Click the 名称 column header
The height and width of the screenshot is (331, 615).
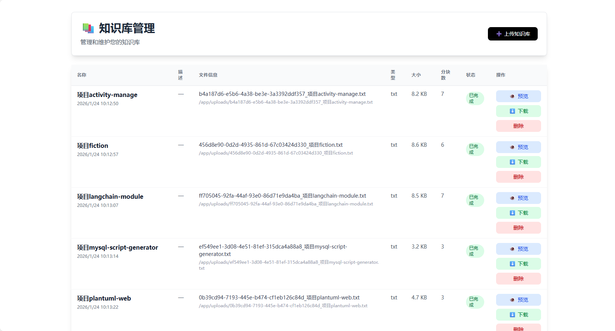tap(82, 75)
